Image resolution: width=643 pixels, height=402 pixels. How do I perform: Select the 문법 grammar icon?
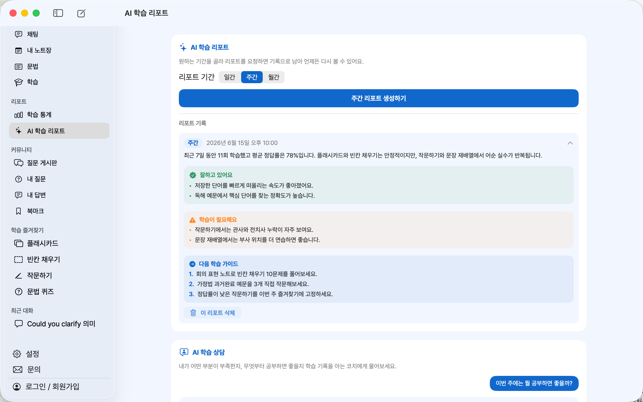[18, 67]
